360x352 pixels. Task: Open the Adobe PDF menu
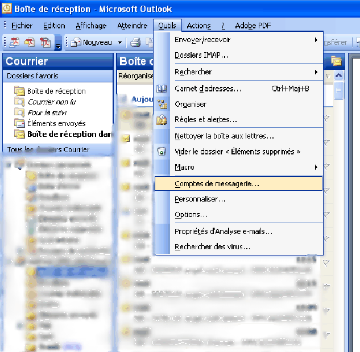(253, 26)
